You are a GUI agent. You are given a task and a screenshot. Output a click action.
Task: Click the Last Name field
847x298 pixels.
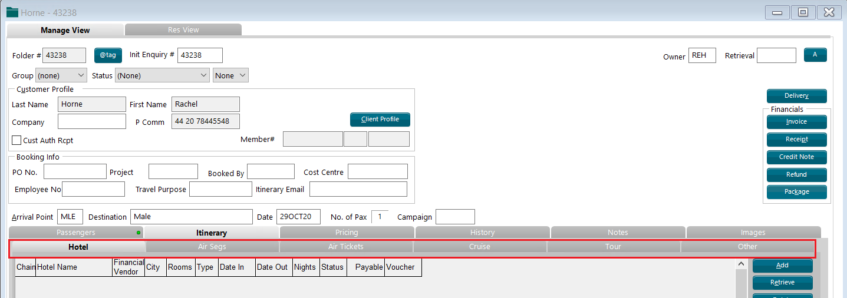[92, 104]
